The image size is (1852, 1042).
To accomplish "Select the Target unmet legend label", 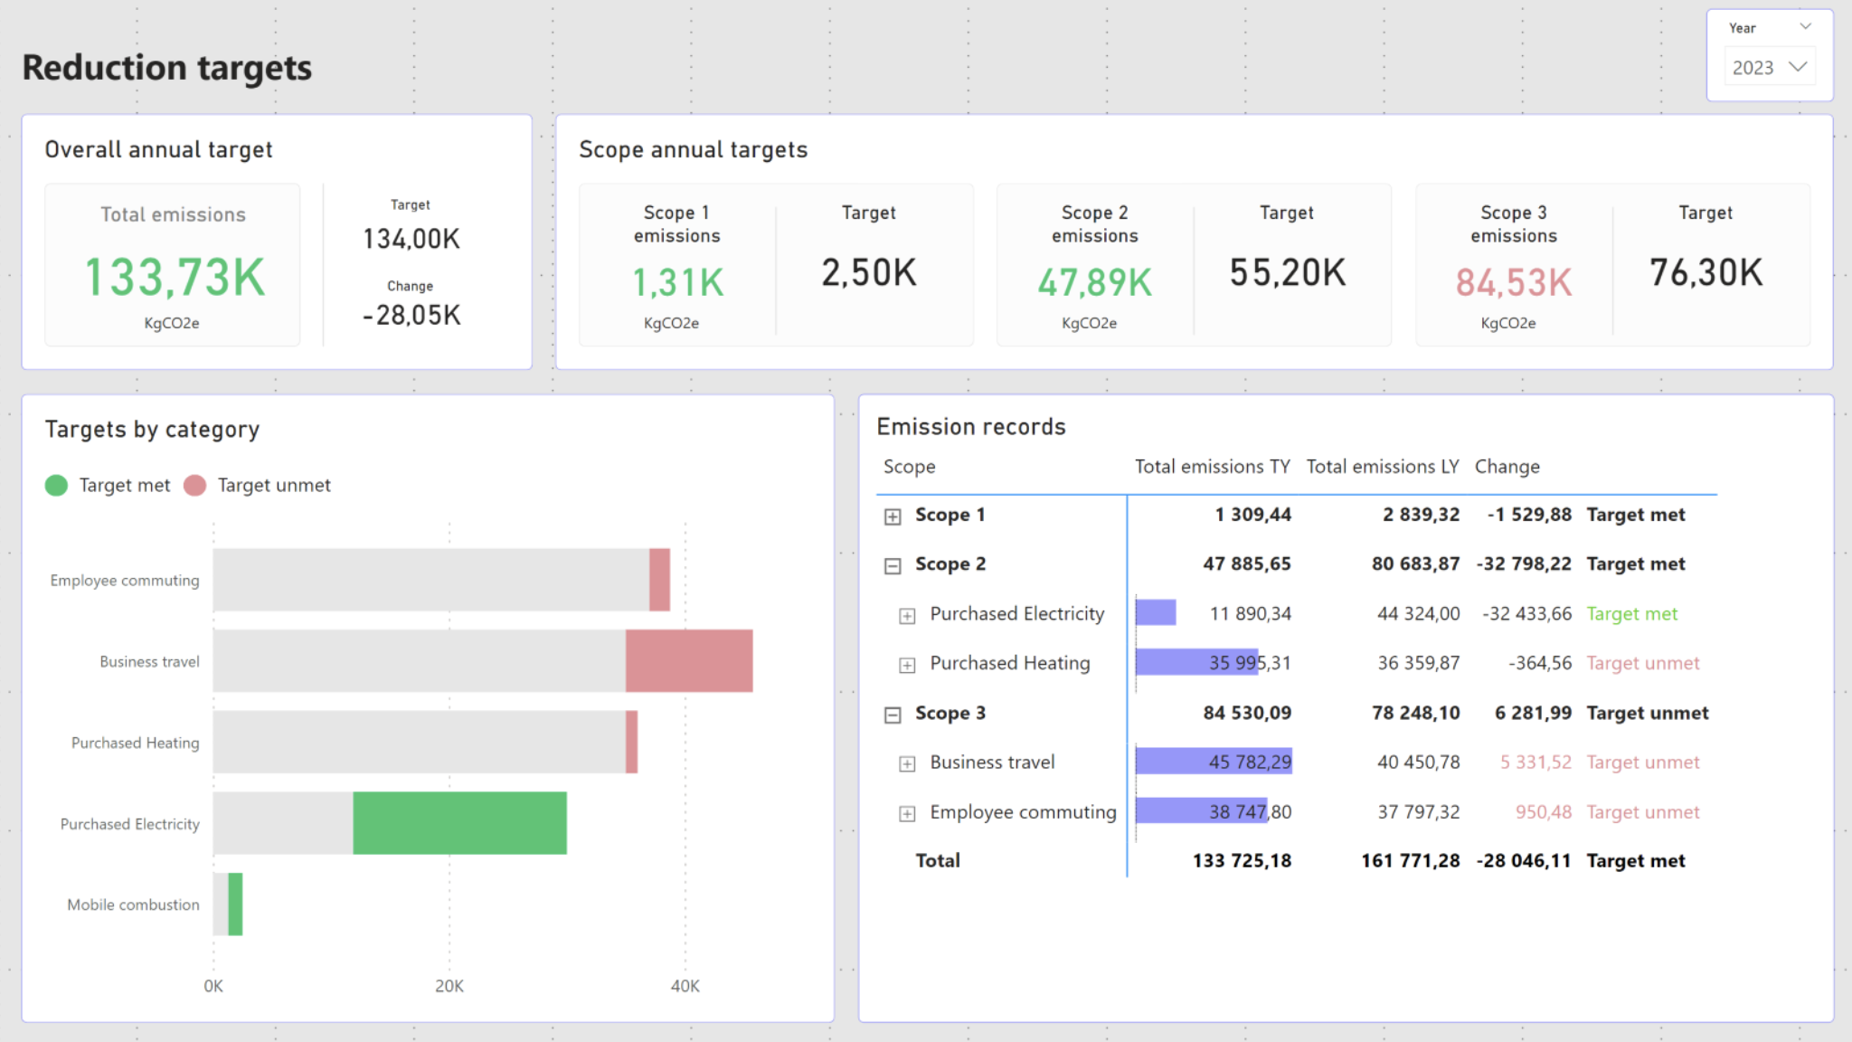I will tap(274, 486).
